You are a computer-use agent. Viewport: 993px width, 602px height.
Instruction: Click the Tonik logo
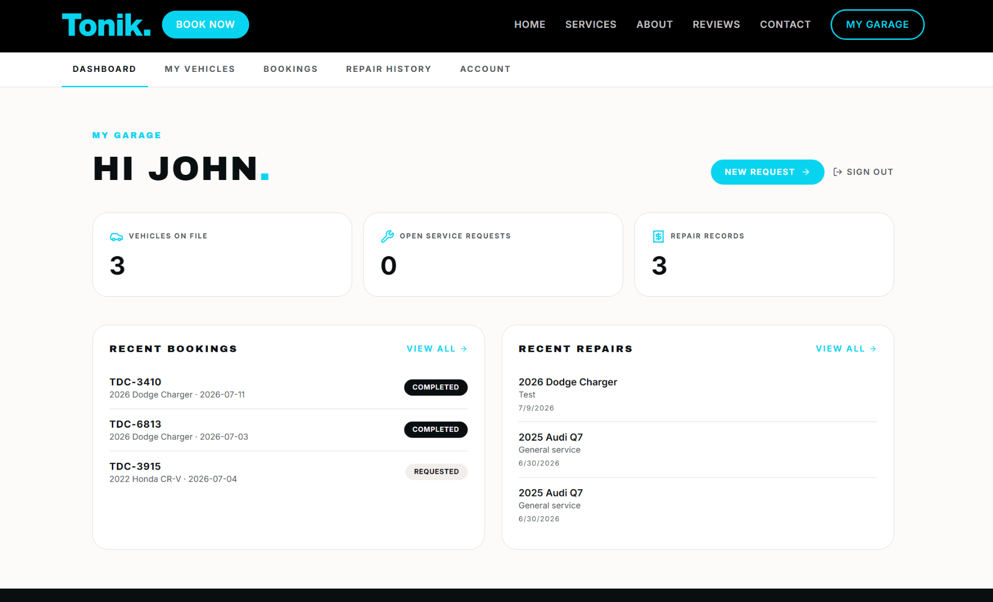pyautogui.click(x=106, y=25)
